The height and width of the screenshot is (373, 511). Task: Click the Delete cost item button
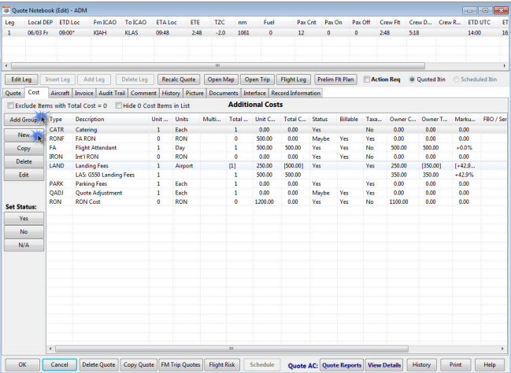24,161
